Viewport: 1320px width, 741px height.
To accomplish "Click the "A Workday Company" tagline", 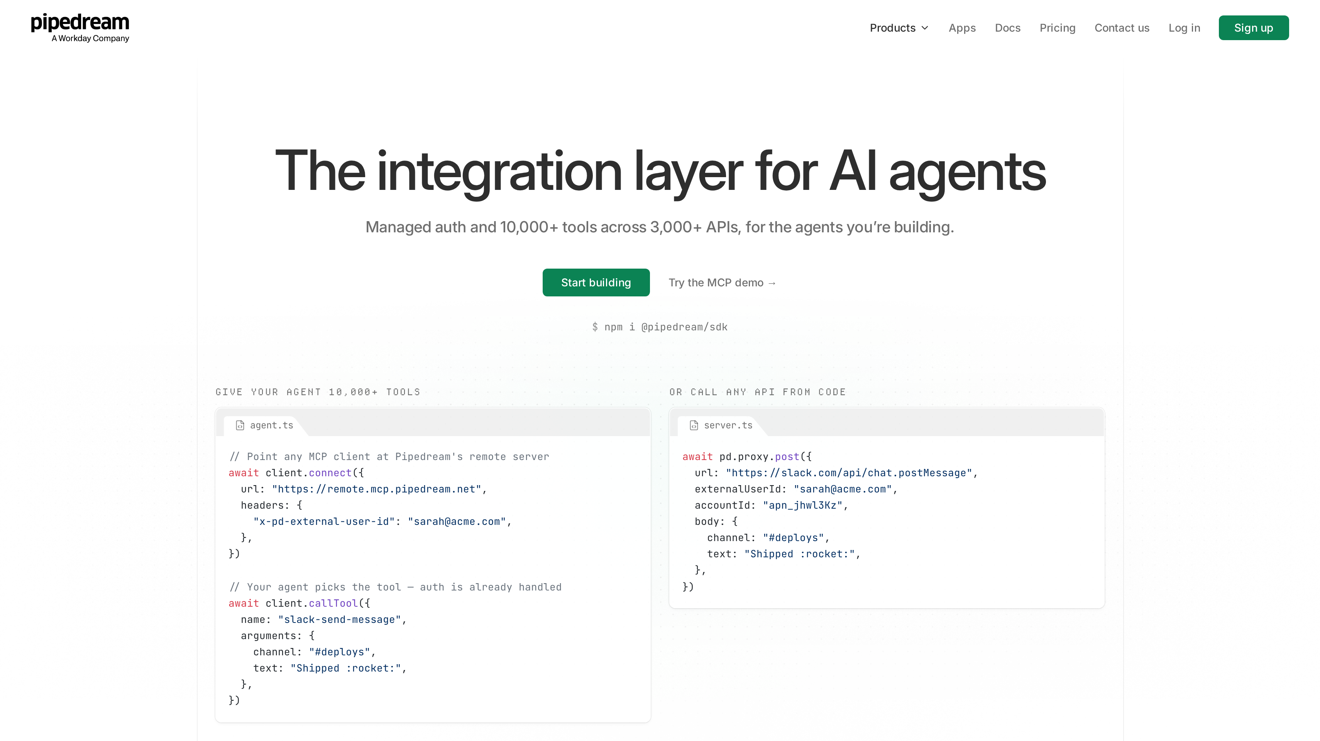I will (x=90, y=39).
